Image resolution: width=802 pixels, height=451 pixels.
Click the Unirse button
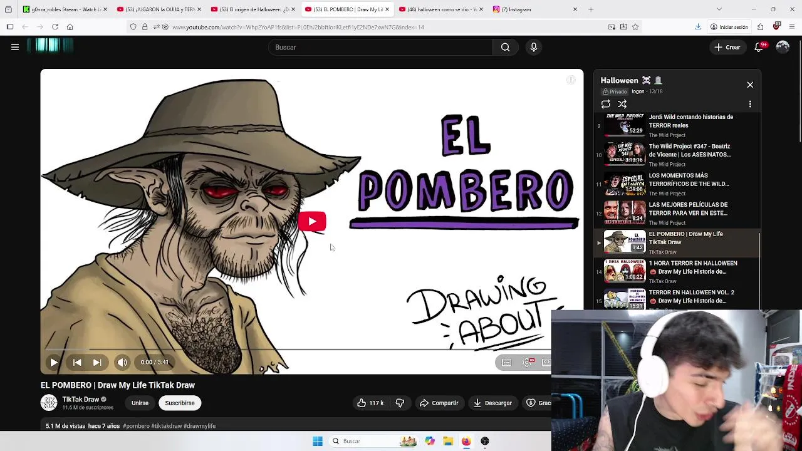click(x=140, y=403)
